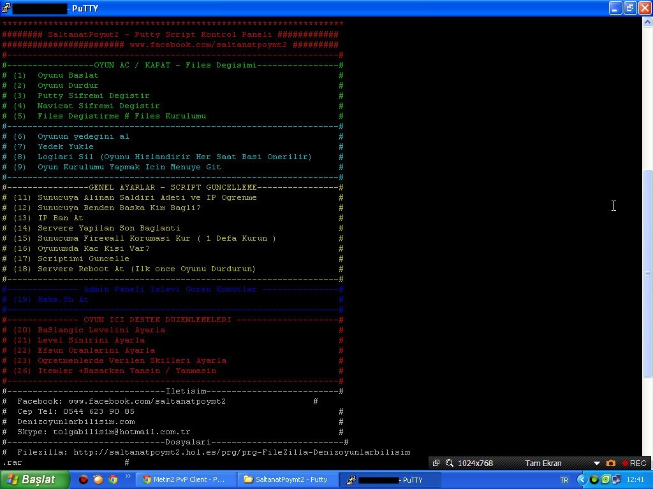Click line "(4) Navicat Sifremi Degistir"
The height and width of the screenshot is (489, 653).
[86, 106]
